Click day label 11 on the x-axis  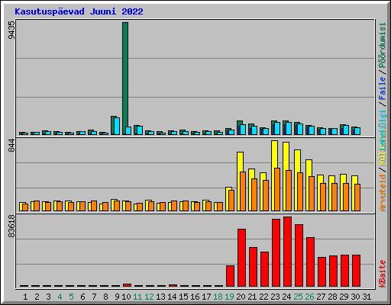click(x=137, y=297)
